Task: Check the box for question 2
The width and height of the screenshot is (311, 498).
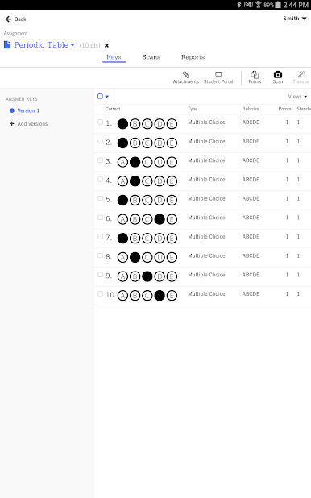Action: 101,141
